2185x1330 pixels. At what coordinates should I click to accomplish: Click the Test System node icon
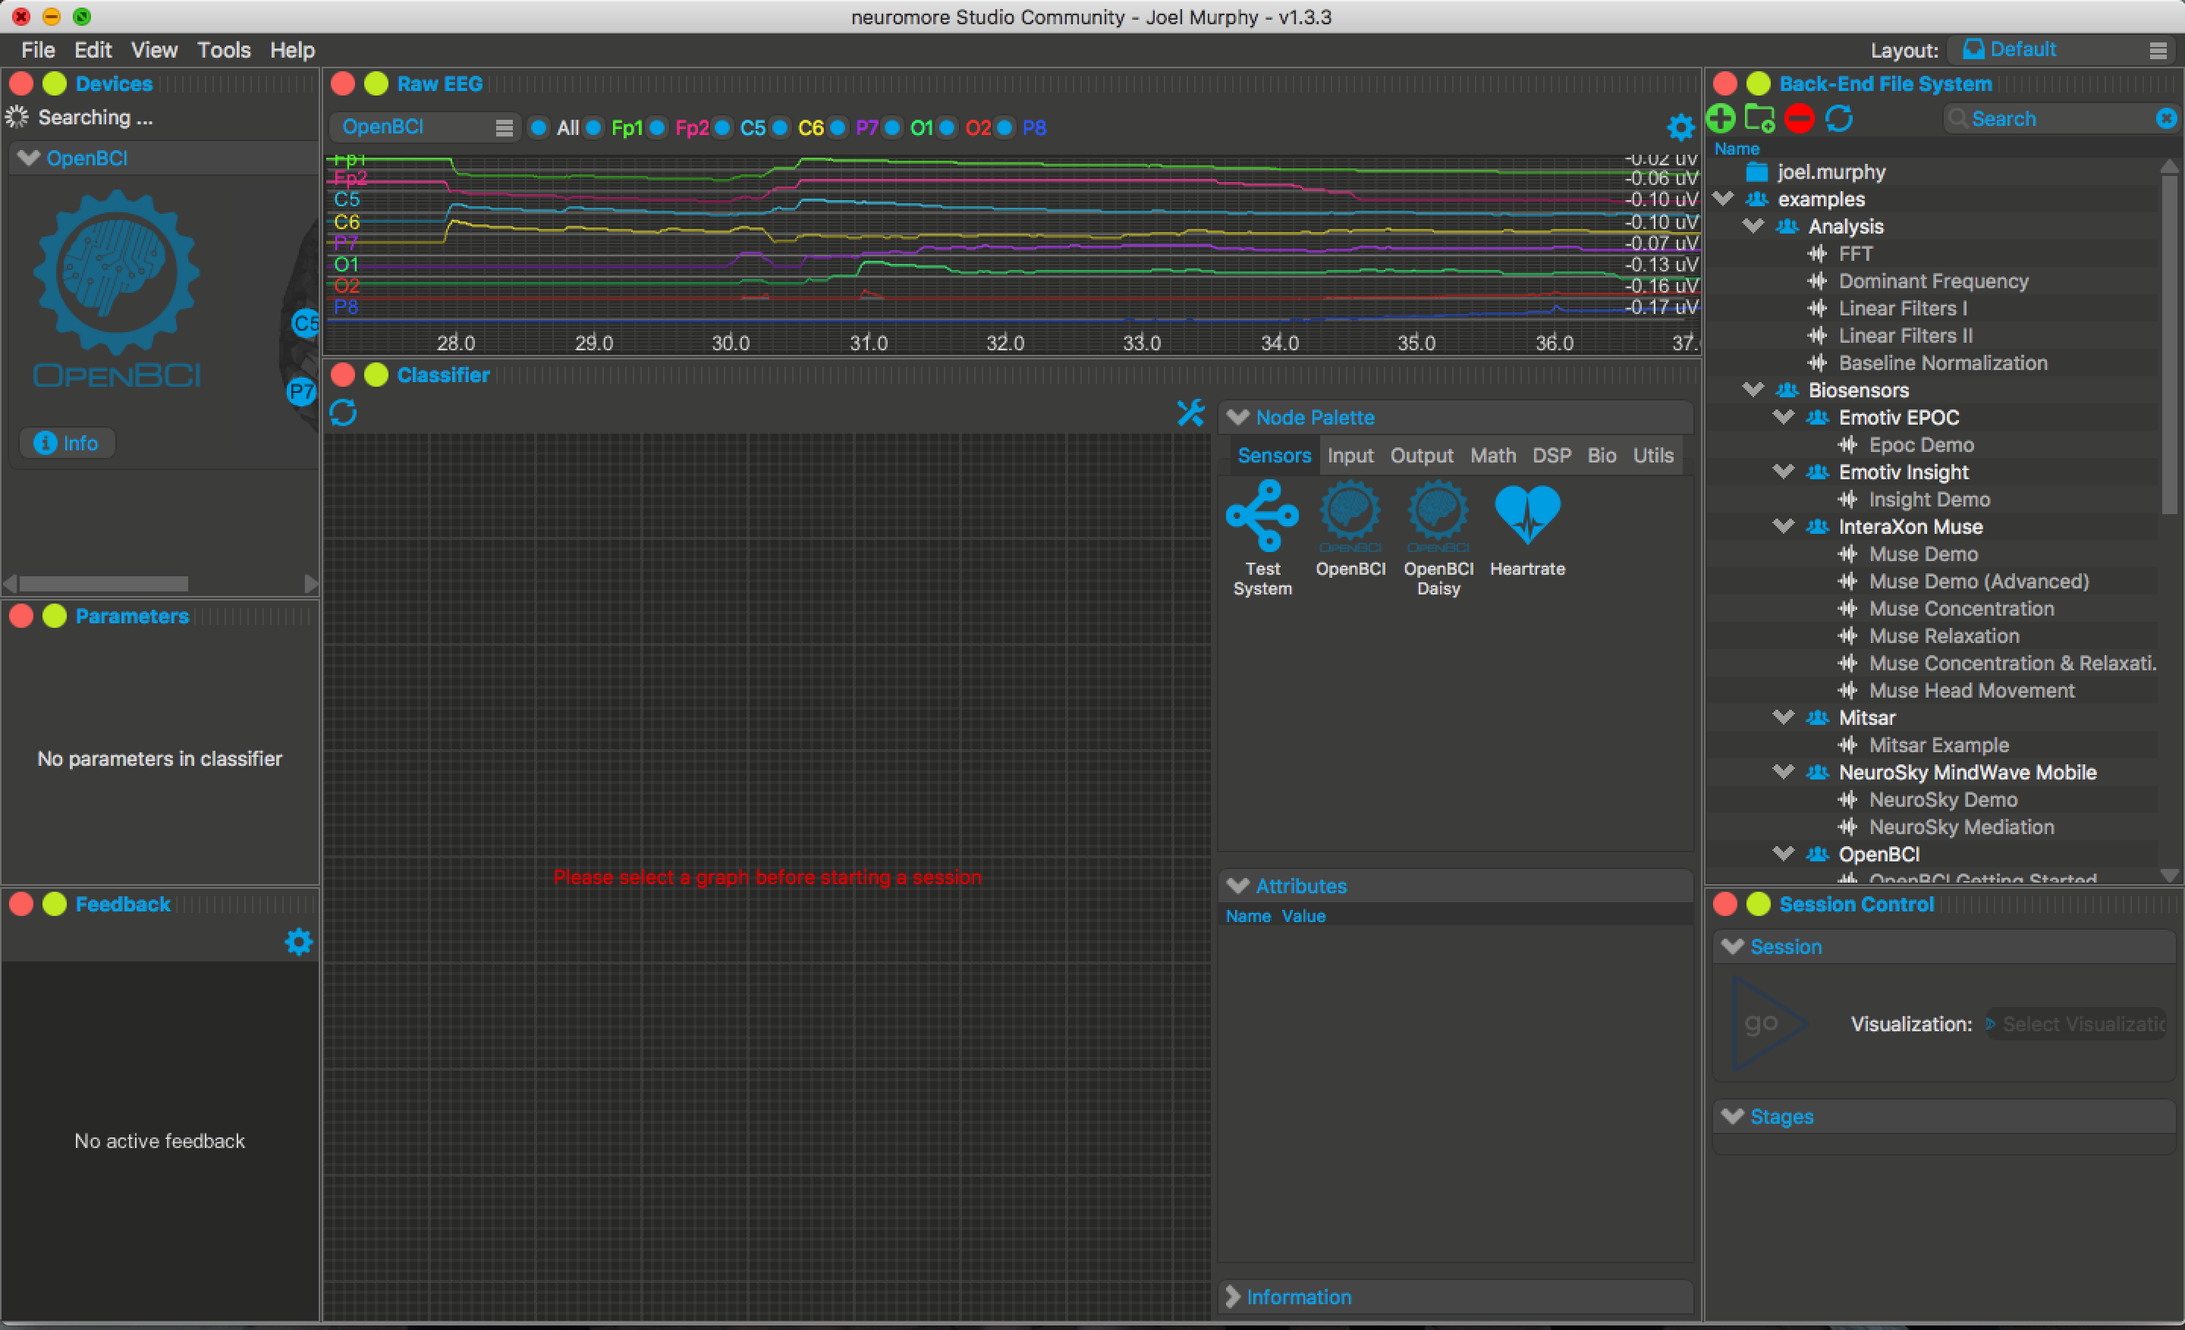[x=1262, y=516]
